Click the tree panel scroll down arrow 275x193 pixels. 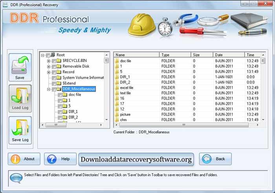point(106,120)
